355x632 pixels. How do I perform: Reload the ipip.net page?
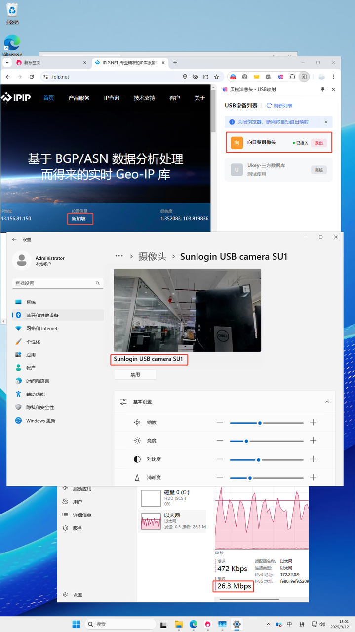32,77
